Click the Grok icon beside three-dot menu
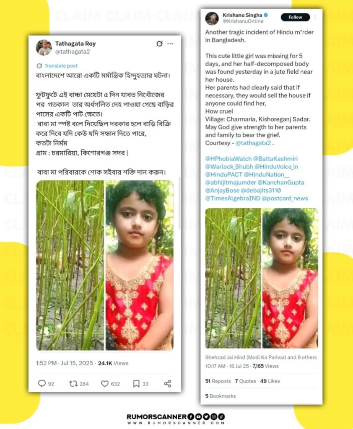Screen dimensions: 353x429 point(159,44)
